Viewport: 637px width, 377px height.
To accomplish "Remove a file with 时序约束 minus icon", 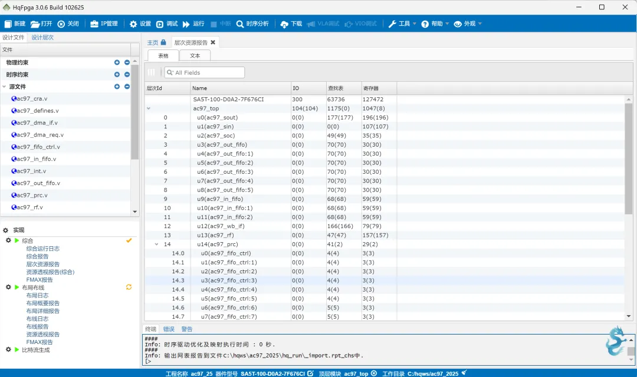I will [127, 75].
